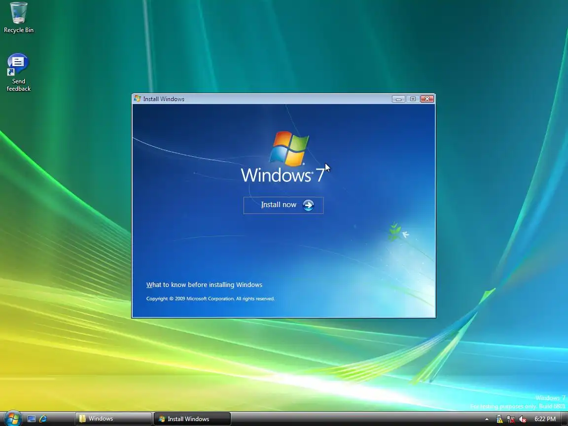Show hidden tray icons arrow
The image size is (568, 426).
[487, 419]
